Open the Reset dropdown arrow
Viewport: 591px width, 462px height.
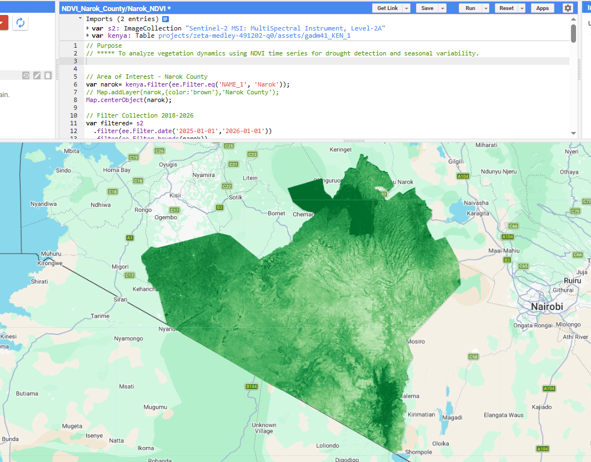(522, 8)
